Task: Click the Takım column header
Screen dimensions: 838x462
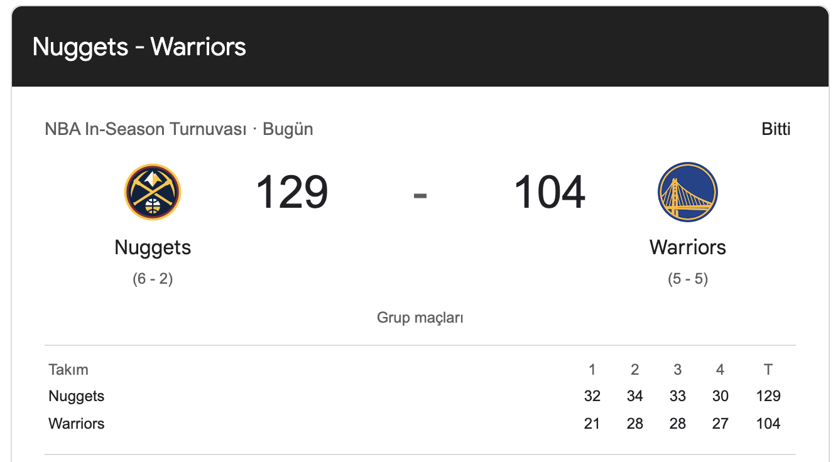Action: click(x=68, y=370)
